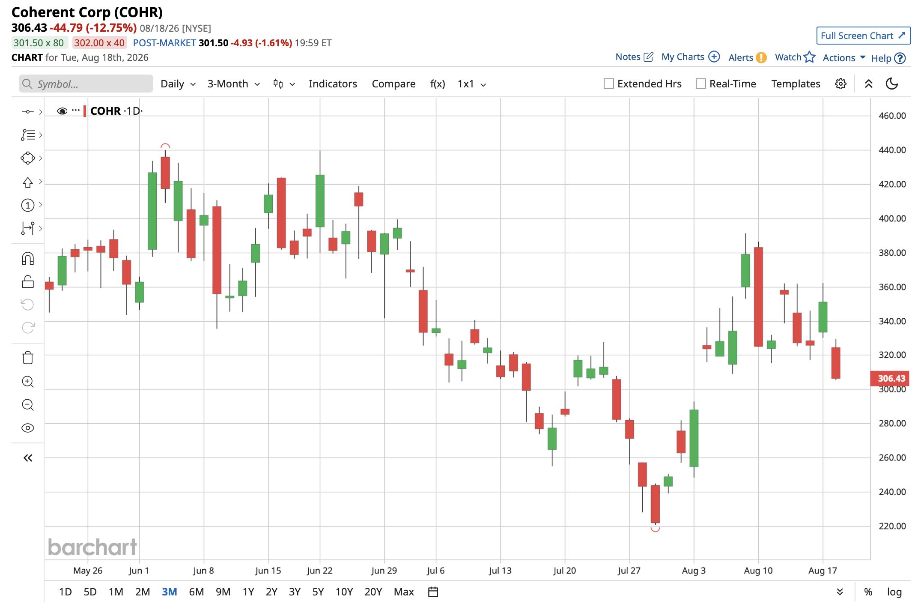This screenshot has width=918, height=610.
Task: Enable the Extended Hrs checkbox
Action: pos(608,84)
